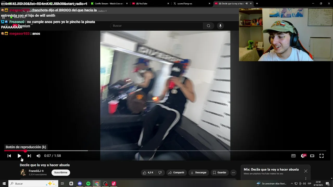Open CapCut from the taskbar
The width and height of the screenshot is (333, 187).
(71, 184)
